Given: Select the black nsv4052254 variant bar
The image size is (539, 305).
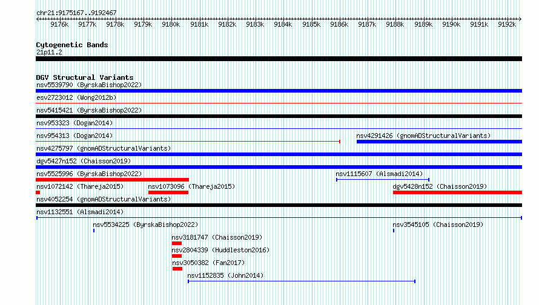Looking at the screenshot, I should pos(279,205).
